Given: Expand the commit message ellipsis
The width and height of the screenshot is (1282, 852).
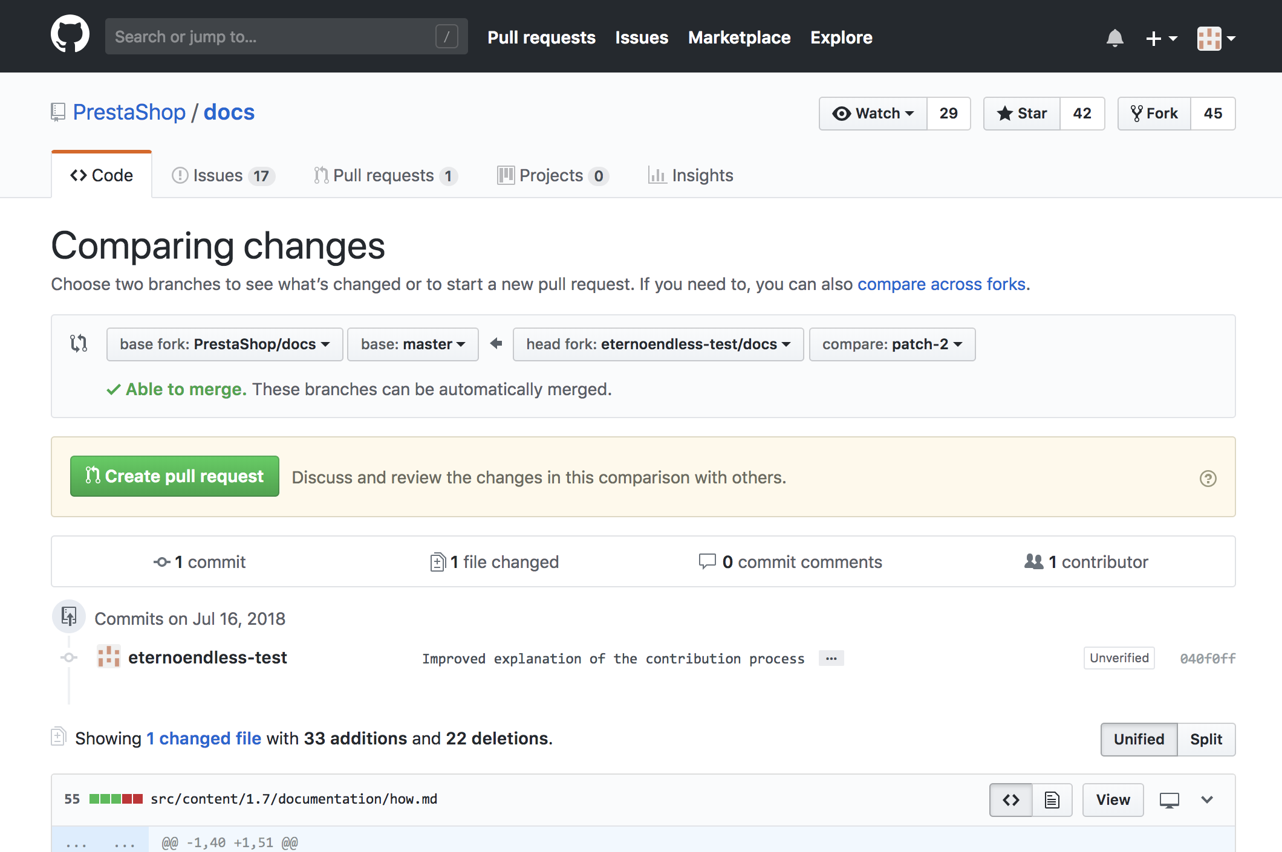Looking at the screenshot, I should point(831,658).
